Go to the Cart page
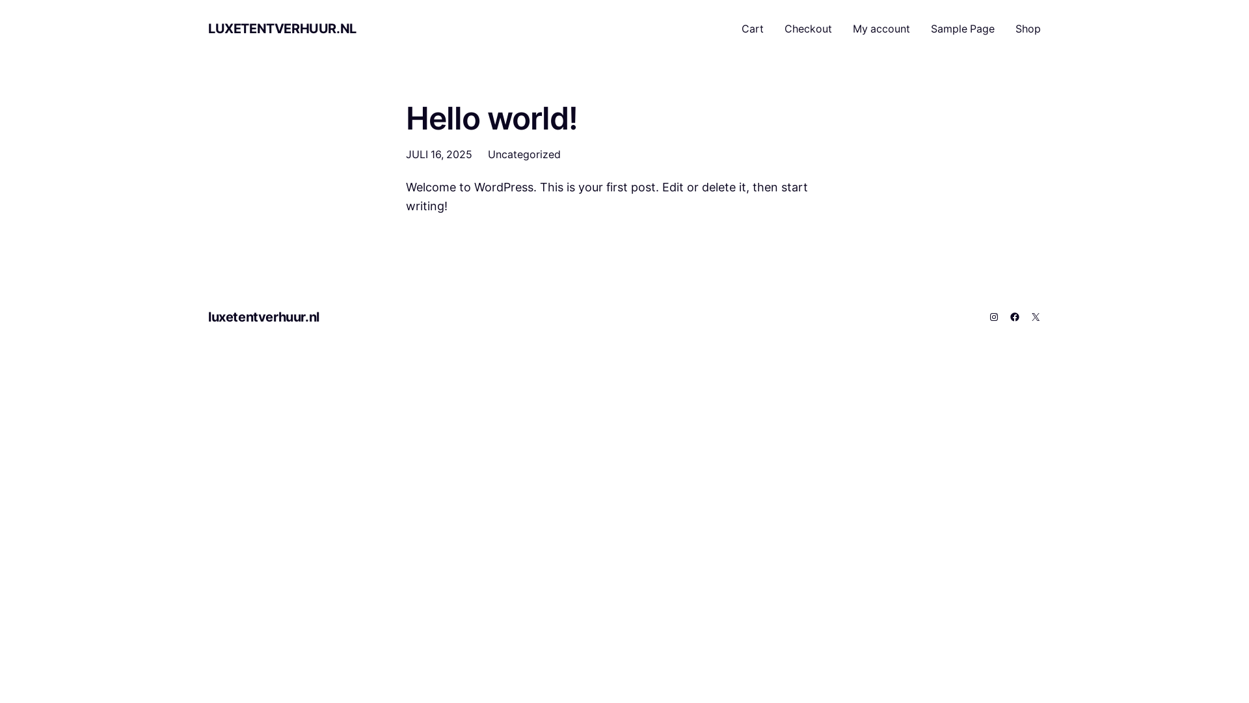The width and height of the screenshot is (1249, 703). [x=752, y=29]
